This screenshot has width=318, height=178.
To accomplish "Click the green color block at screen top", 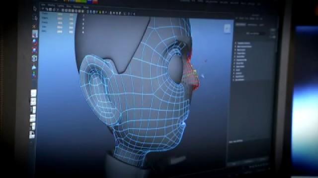I will tap(81, 1).
